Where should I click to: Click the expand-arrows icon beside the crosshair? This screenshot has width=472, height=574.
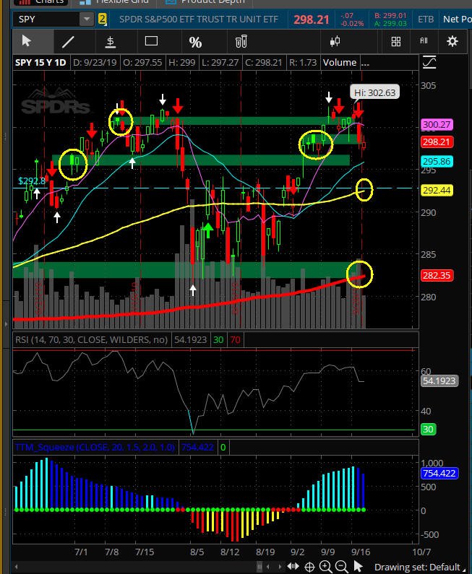pos(293,567)
